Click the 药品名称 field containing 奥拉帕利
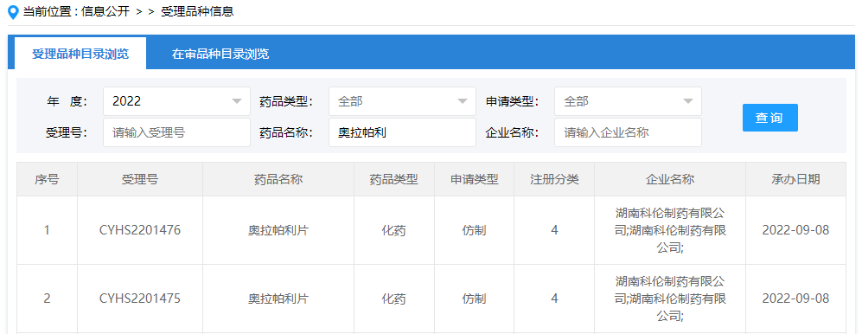 click(402, 132)
